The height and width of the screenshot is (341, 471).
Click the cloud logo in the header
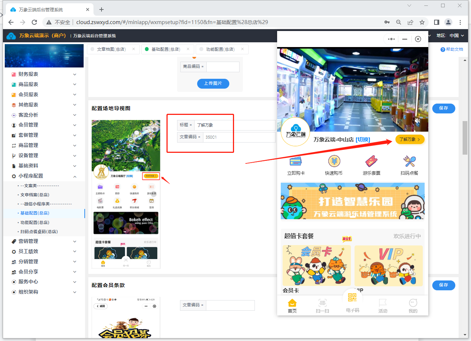pos(11,36)
